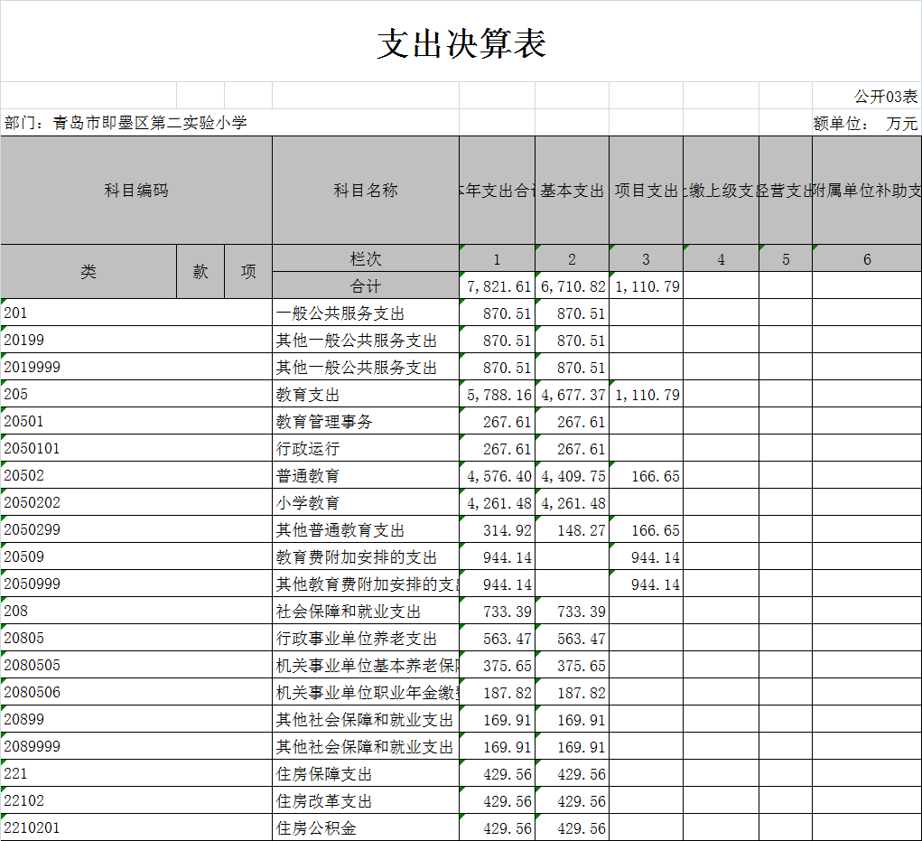The height and width of the screenshot is (841, 922).
Task: Click the 项目支出 column header
Action: coord(646,191)
